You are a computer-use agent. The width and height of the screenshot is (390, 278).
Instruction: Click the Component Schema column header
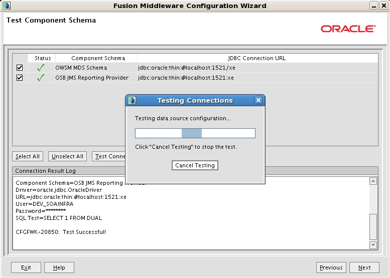(96, 58)
